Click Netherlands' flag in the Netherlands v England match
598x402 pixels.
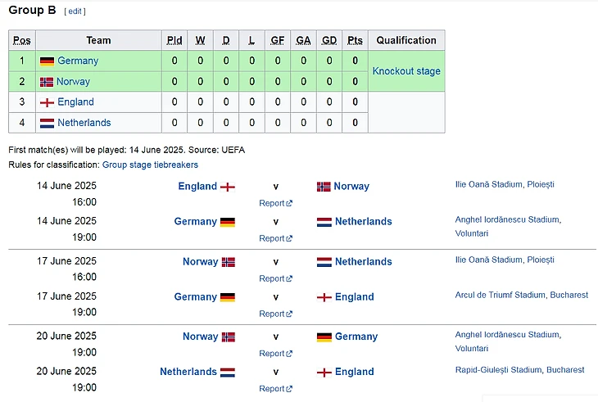click(228, 372)
